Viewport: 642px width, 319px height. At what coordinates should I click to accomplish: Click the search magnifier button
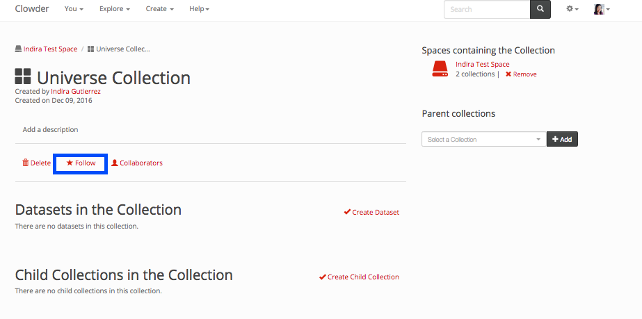tap(540, 9)
